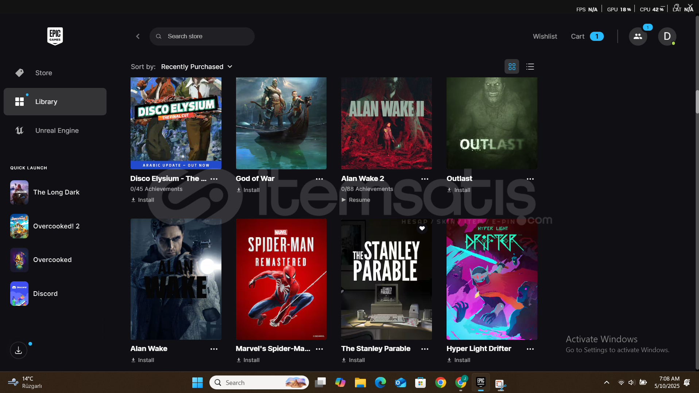
Task: Click the library vertical scrollbar
Action: click(697, 102)
